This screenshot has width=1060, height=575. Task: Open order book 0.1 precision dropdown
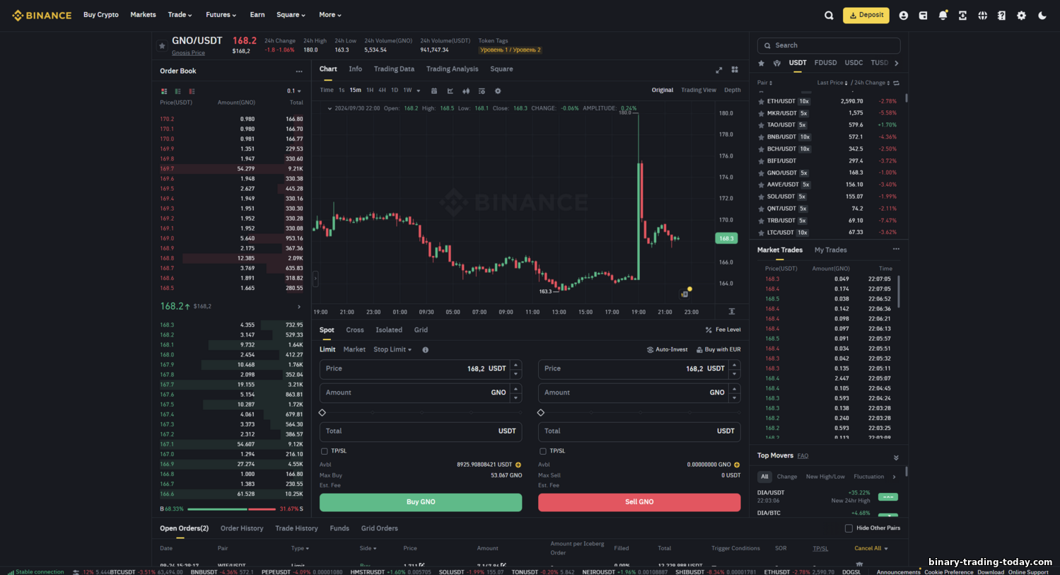point(294,91)
